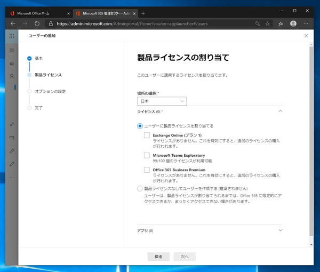This screenshot has height=272, width=320.
Task: Close the Microsoft 365 管理センター tab
Action: click(x=134, y=14)
